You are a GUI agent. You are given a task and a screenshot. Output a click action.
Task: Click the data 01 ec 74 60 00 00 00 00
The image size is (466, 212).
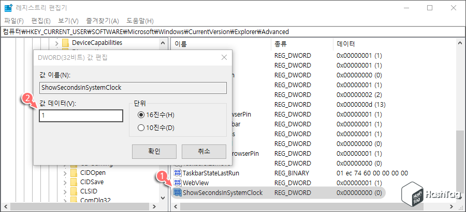pos(372,173)
